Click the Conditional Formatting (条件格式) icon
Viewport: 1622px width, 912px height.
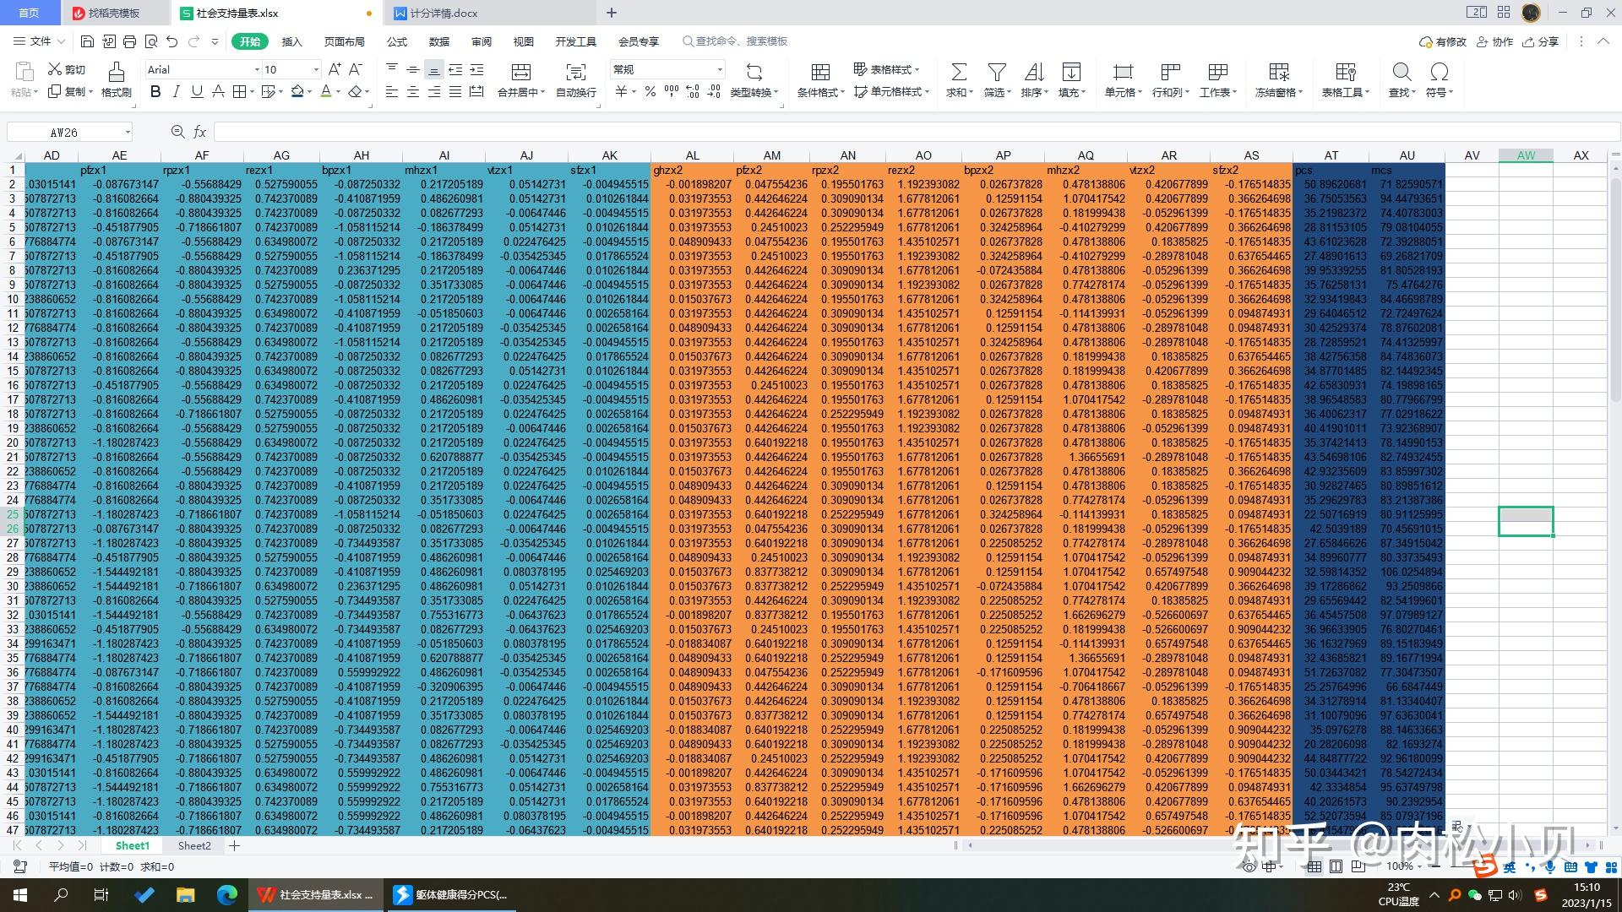coord(819,72)
